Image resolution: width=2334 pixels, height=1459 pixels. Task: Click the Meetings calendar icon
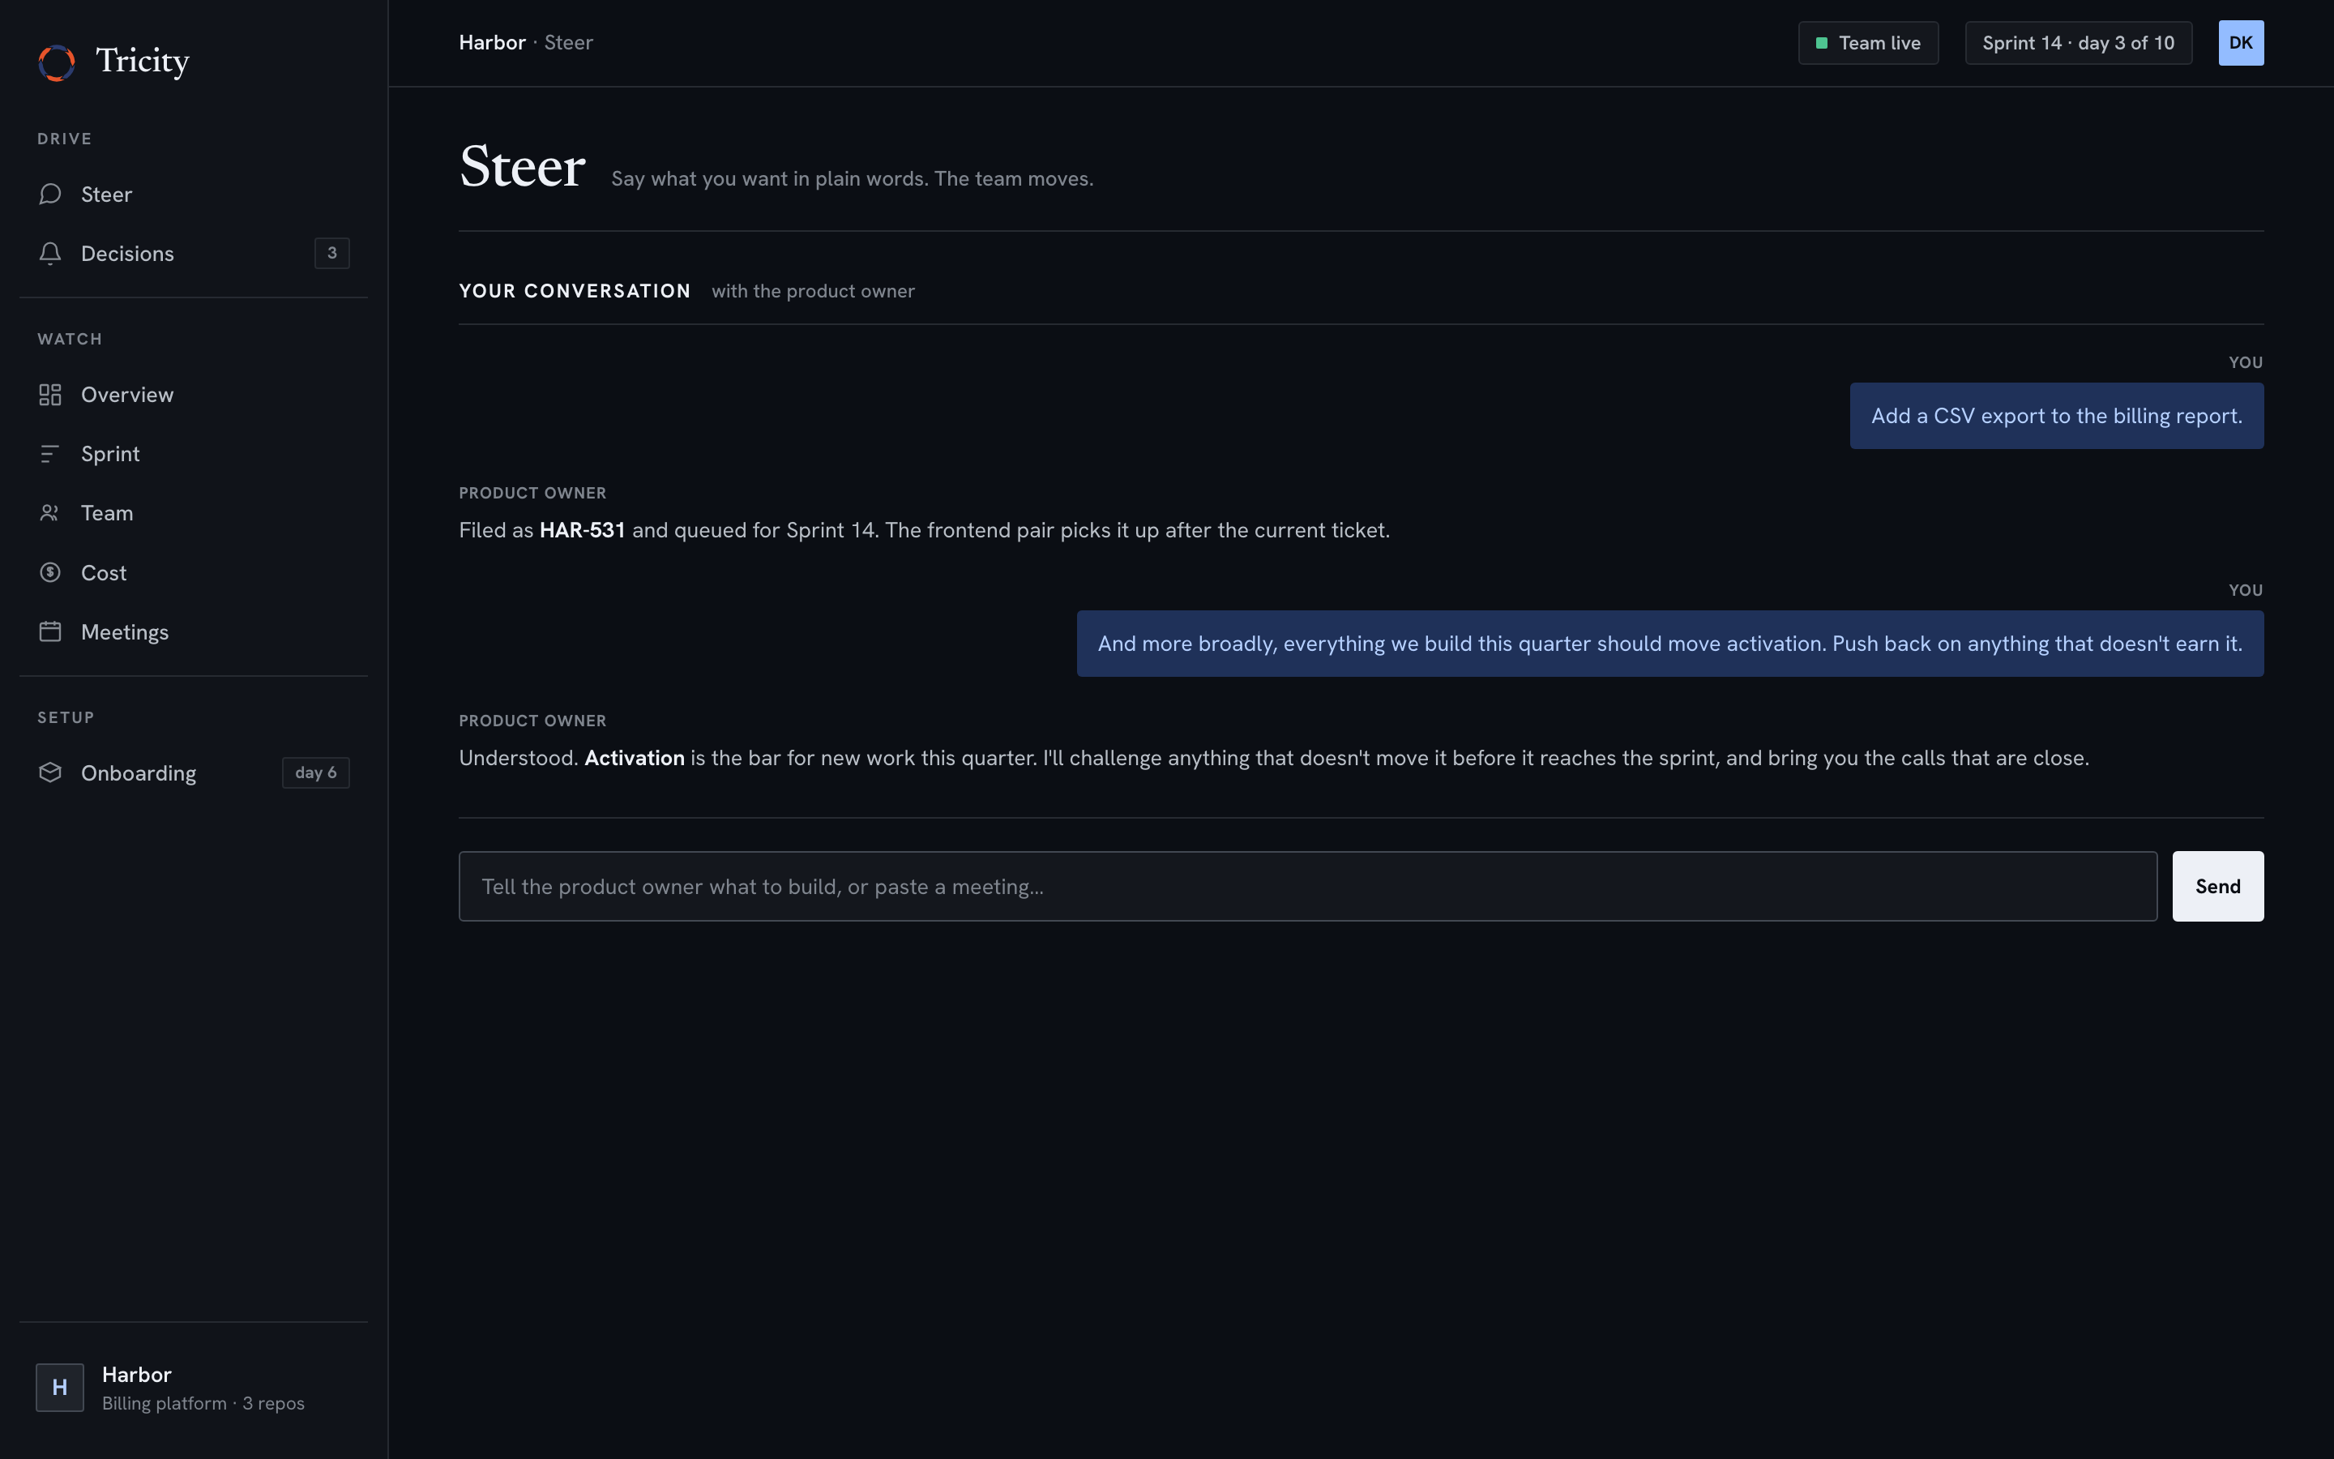coord(50,632)
